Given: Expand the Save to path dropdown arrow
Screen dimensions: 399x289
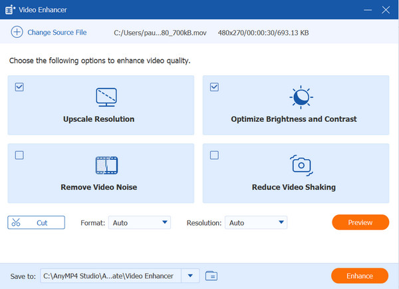Looking at the screenshot, I should (x=190, y=276).
